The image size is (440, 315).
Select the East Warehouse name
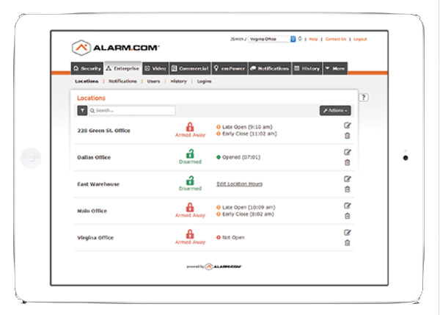98,184
